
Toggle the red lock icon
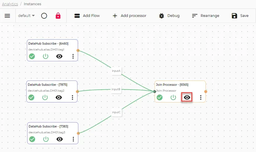[x=58, y=16]
